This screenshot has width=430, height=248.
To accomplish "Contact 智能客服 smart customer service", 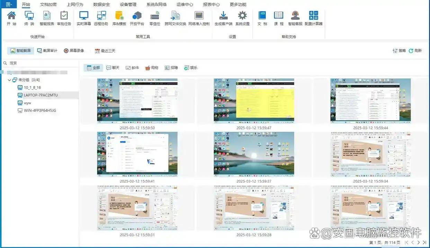I will coord(295,18).
